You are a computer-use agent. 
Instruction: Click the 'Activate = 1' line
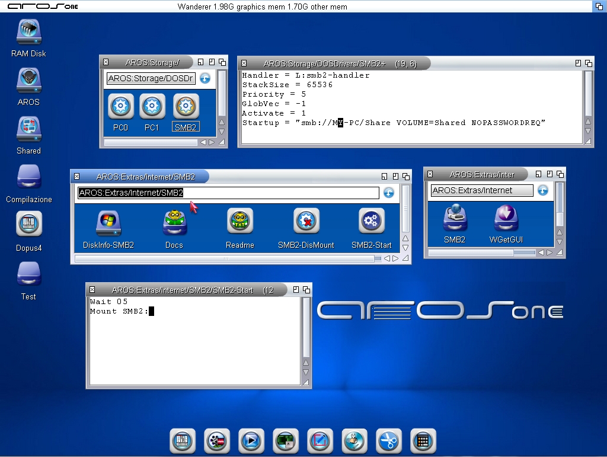(x=274, y=113)
